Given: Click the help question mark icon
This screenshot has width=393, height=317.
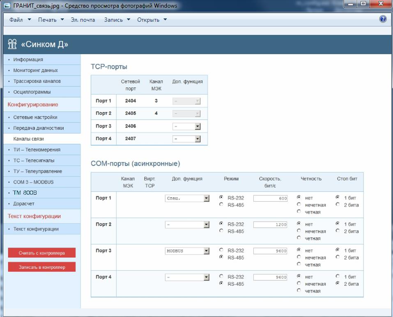Looking at the screenshot, I should pos(383,19).
